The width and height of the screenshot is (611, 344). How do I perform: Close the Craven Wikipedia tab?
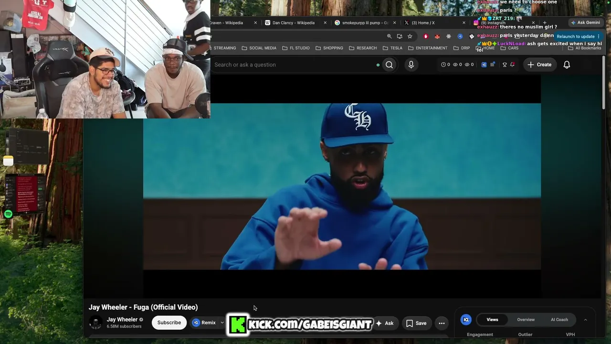click(x=255, y=22)
